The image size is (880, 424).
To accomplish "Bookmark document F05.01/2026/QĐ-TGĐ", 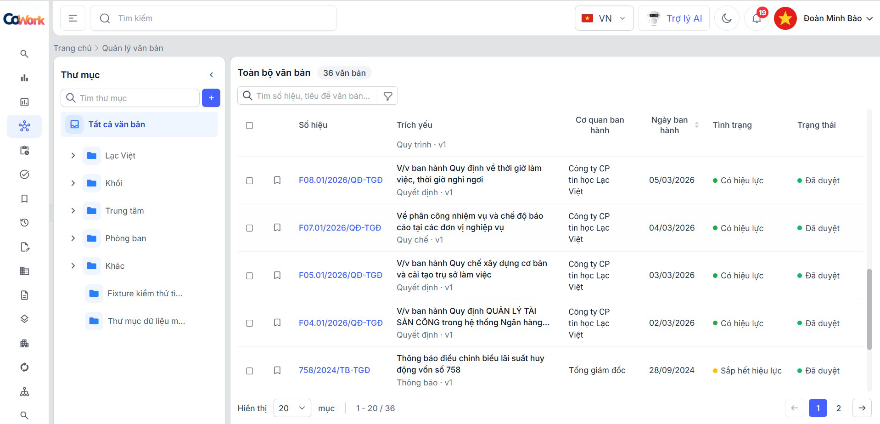I will [x=277, y=275].
